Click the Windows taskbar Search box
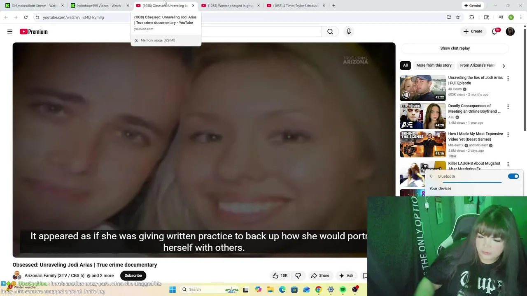This screenshot has width=527, height=296. point(210,289)
